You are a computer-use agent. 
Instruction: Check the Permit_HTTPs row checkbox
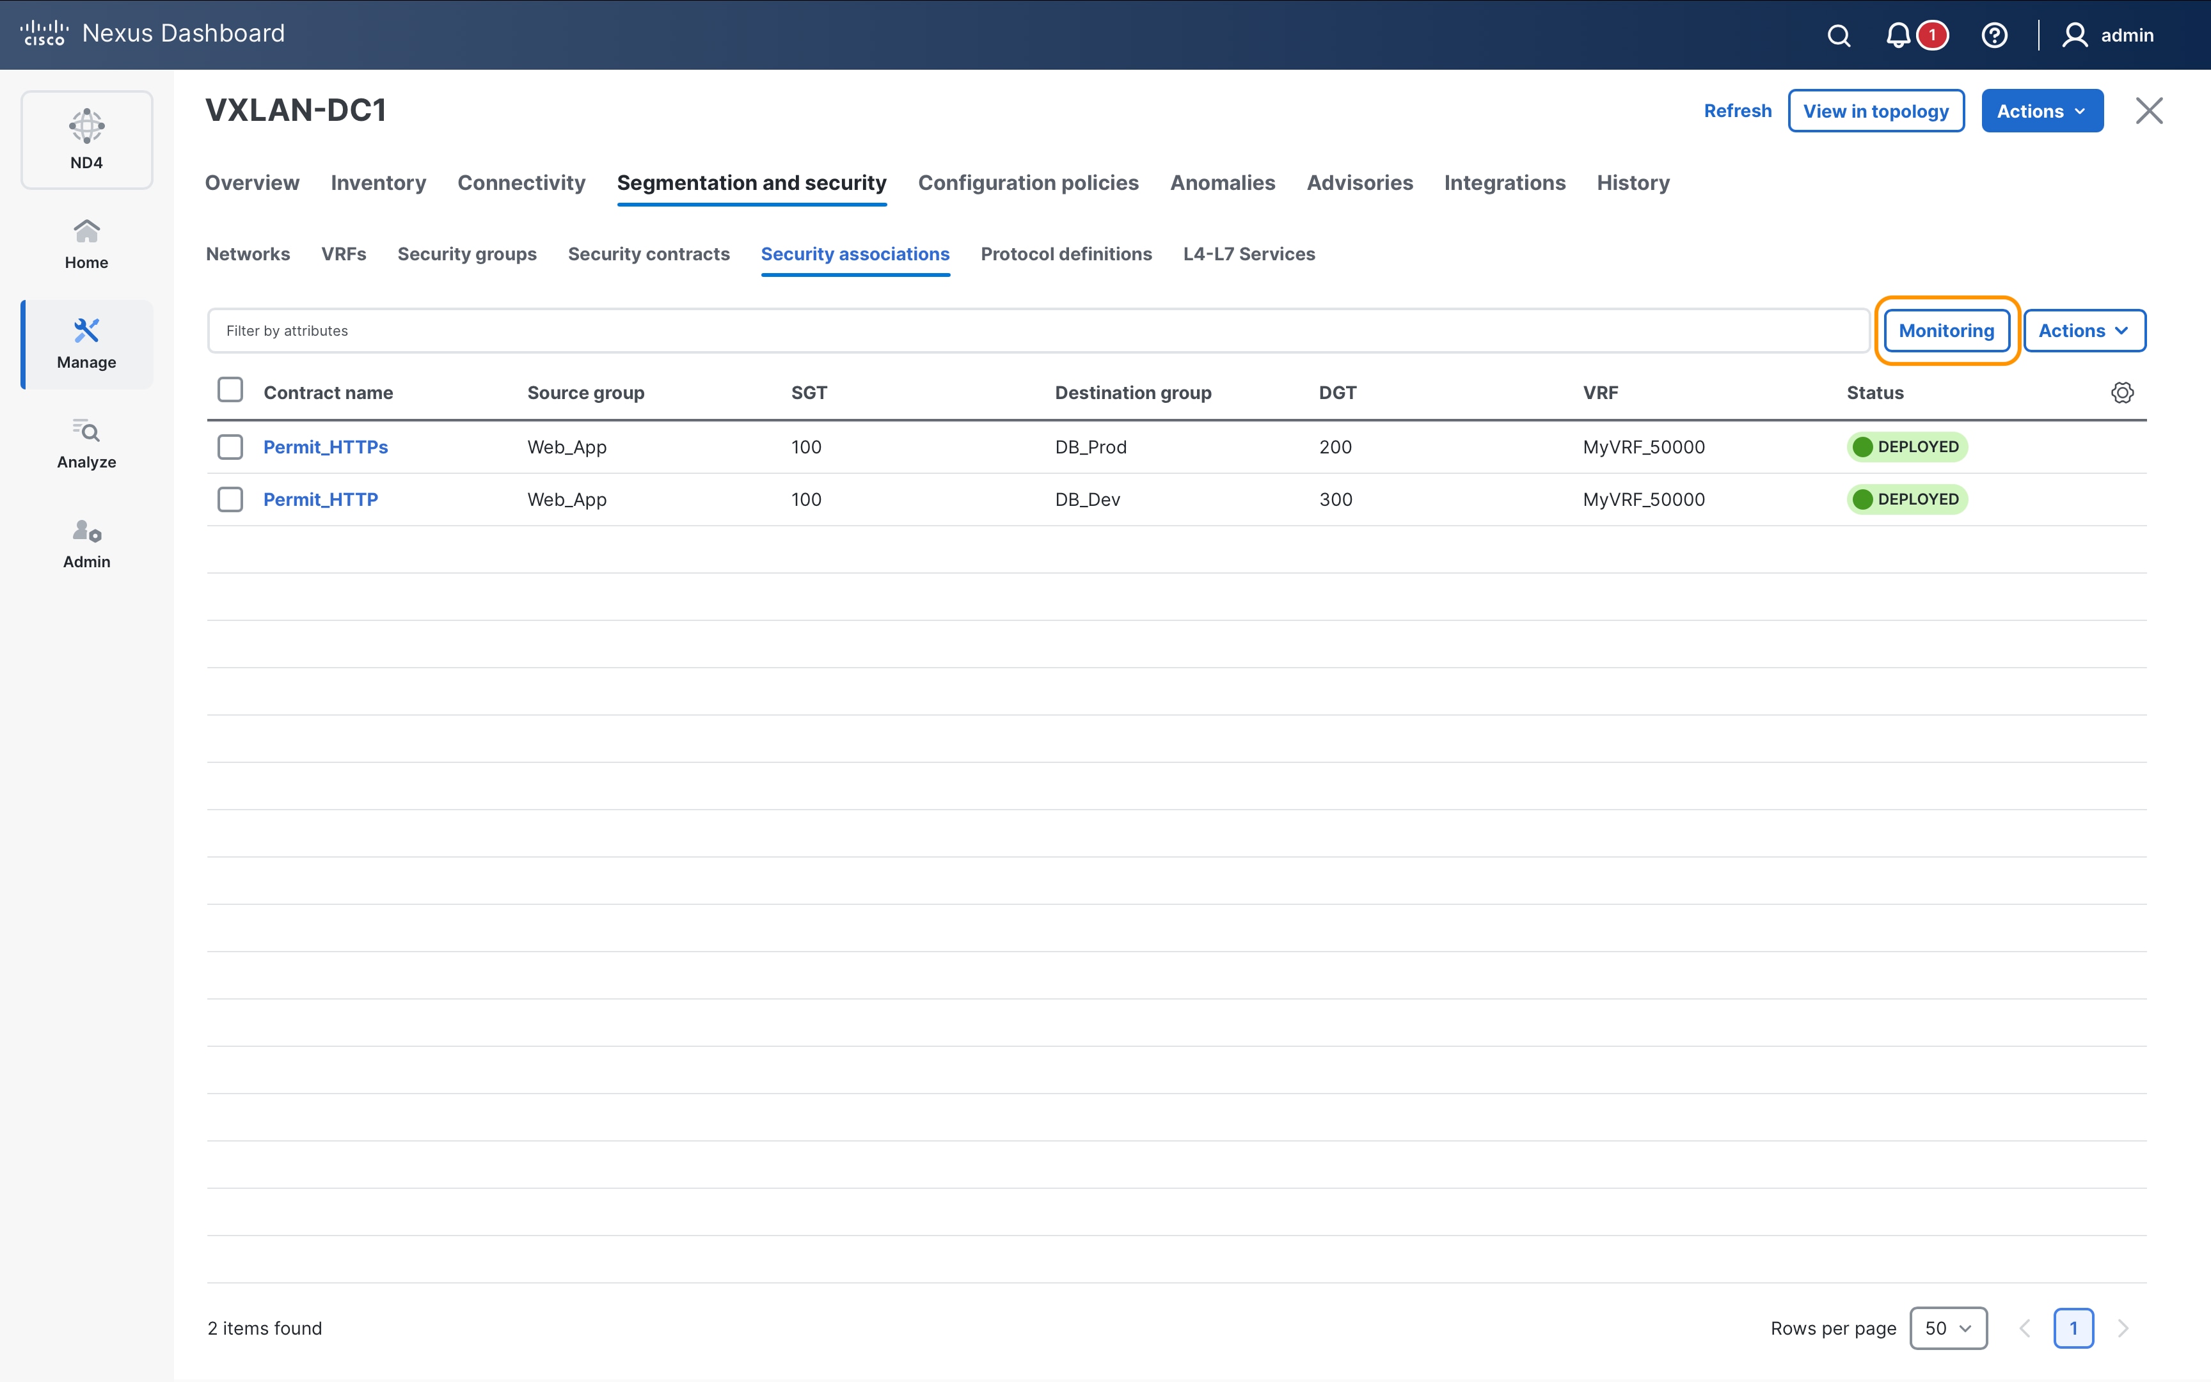[x=230, y=447]
